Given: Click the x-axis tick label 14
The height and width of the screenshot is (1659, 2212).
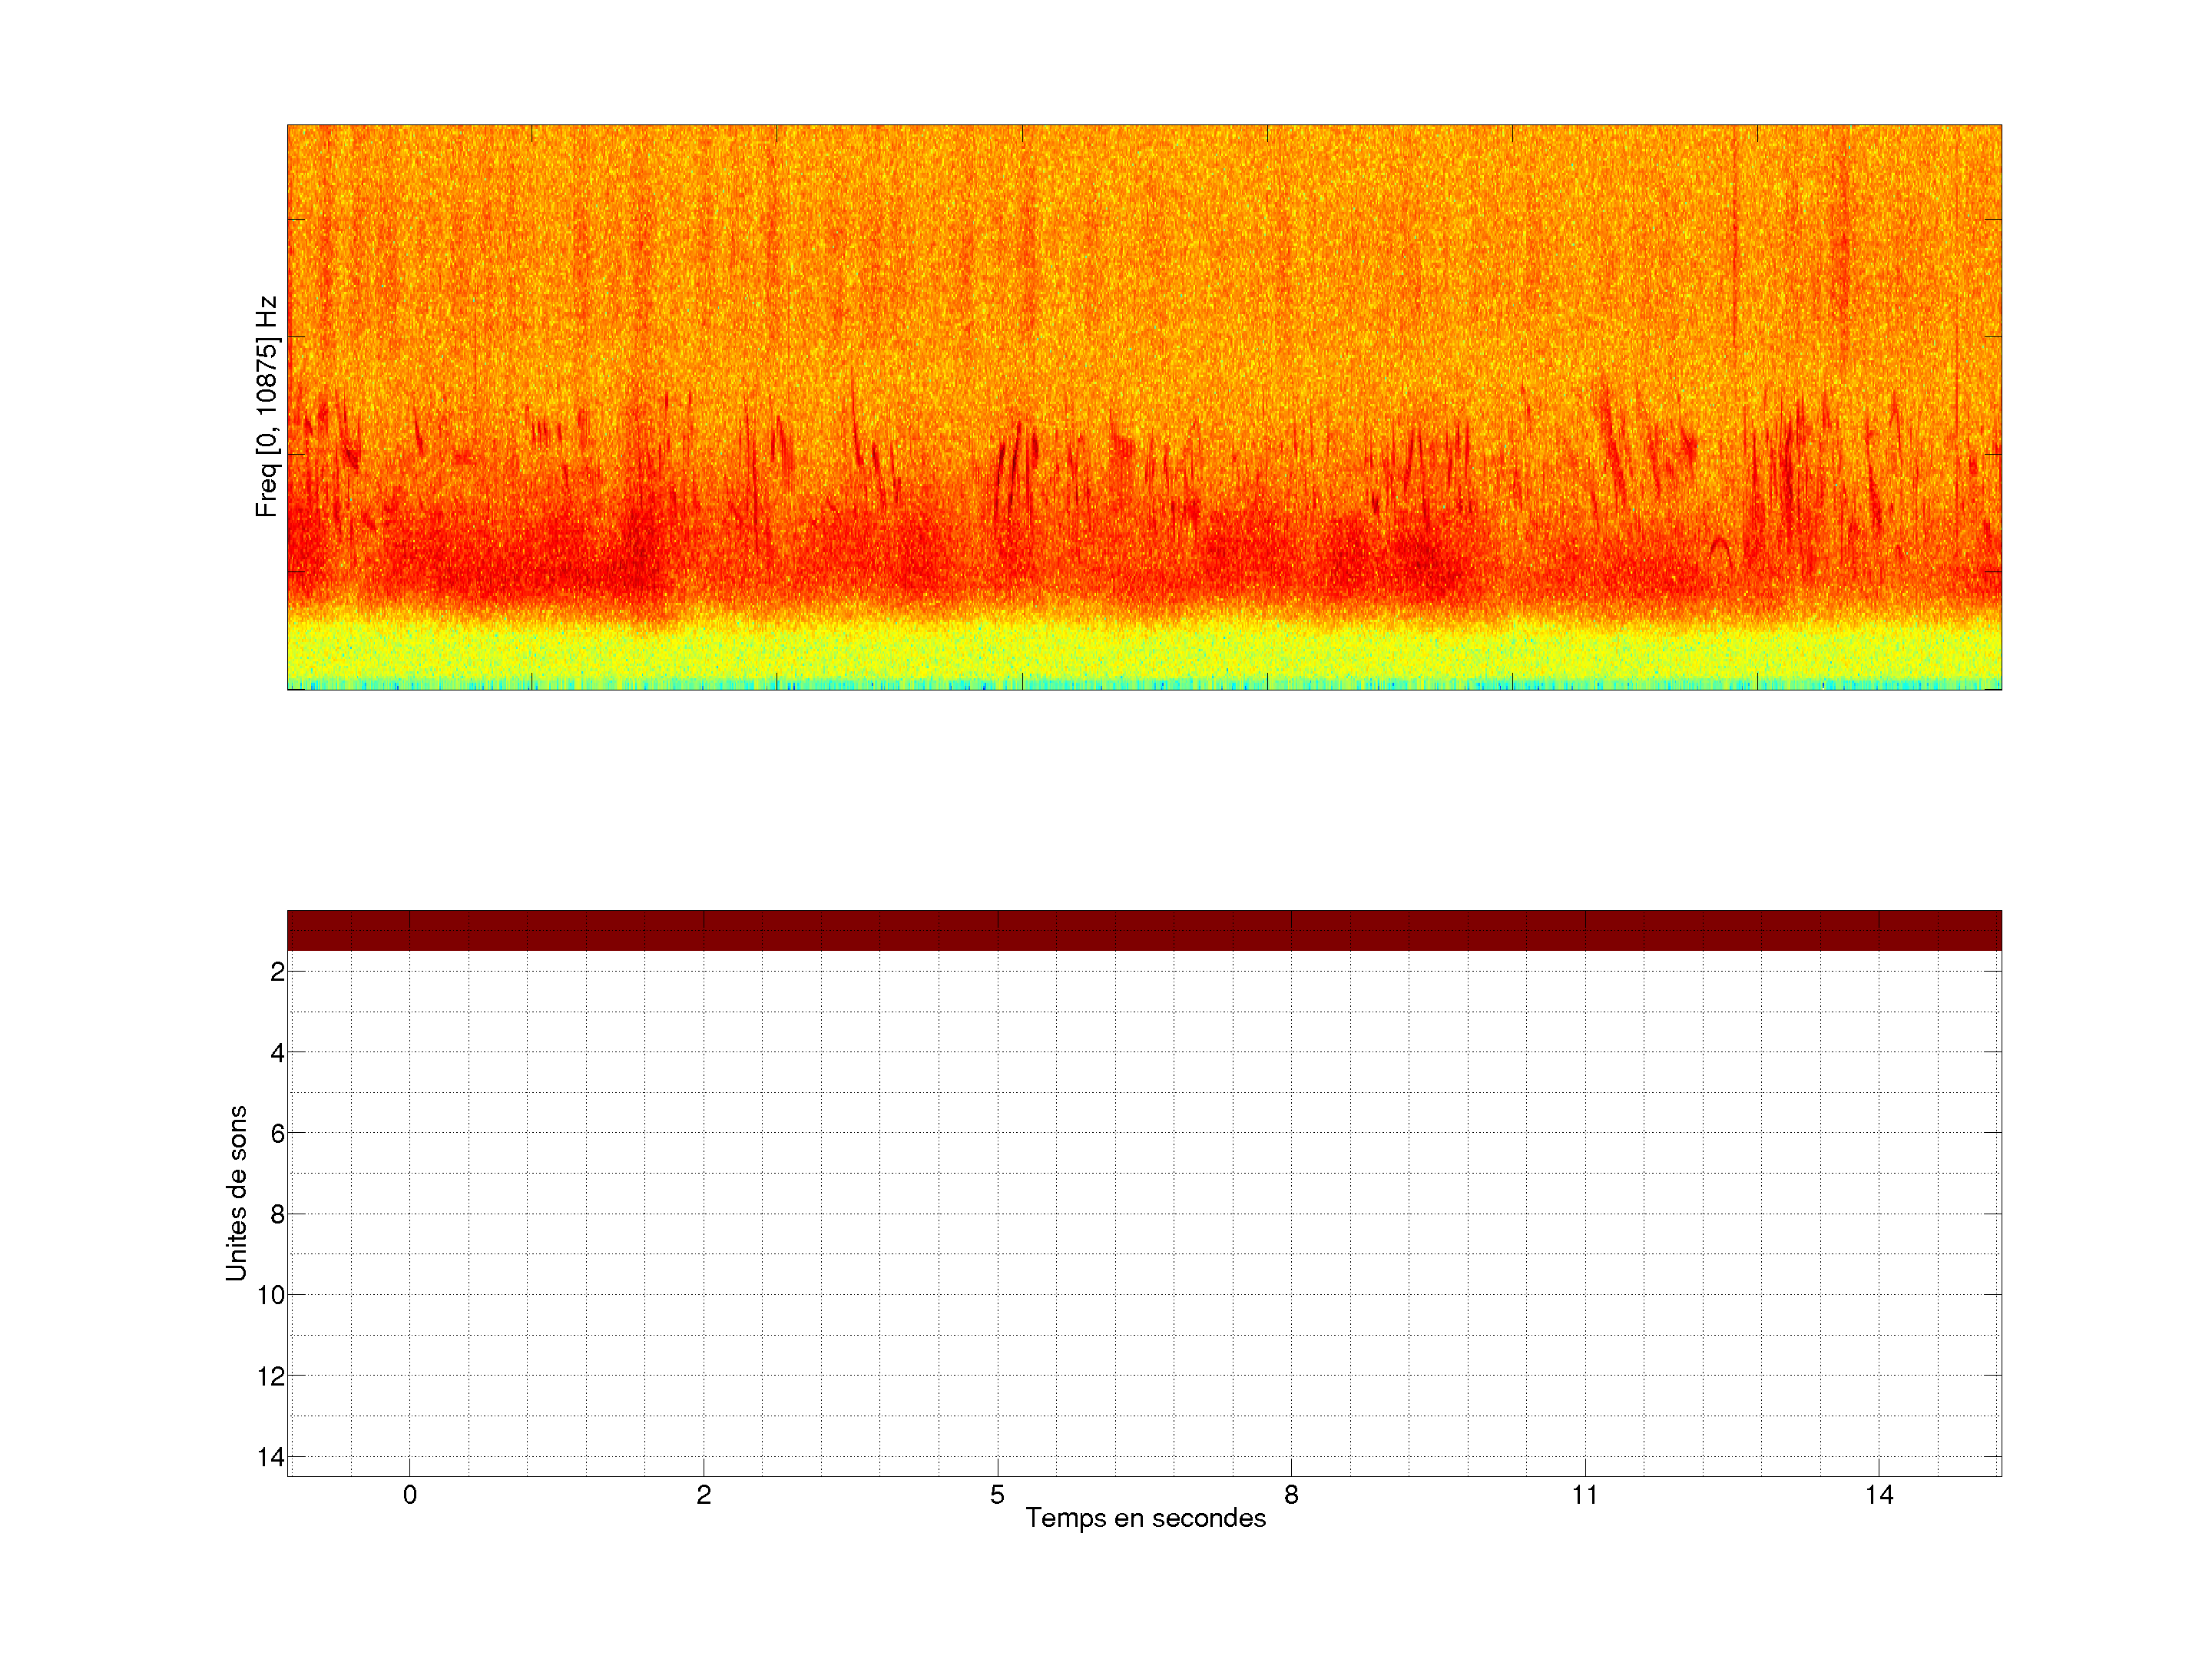Looking at the screenshot, I should (x=1879, y=1495).
